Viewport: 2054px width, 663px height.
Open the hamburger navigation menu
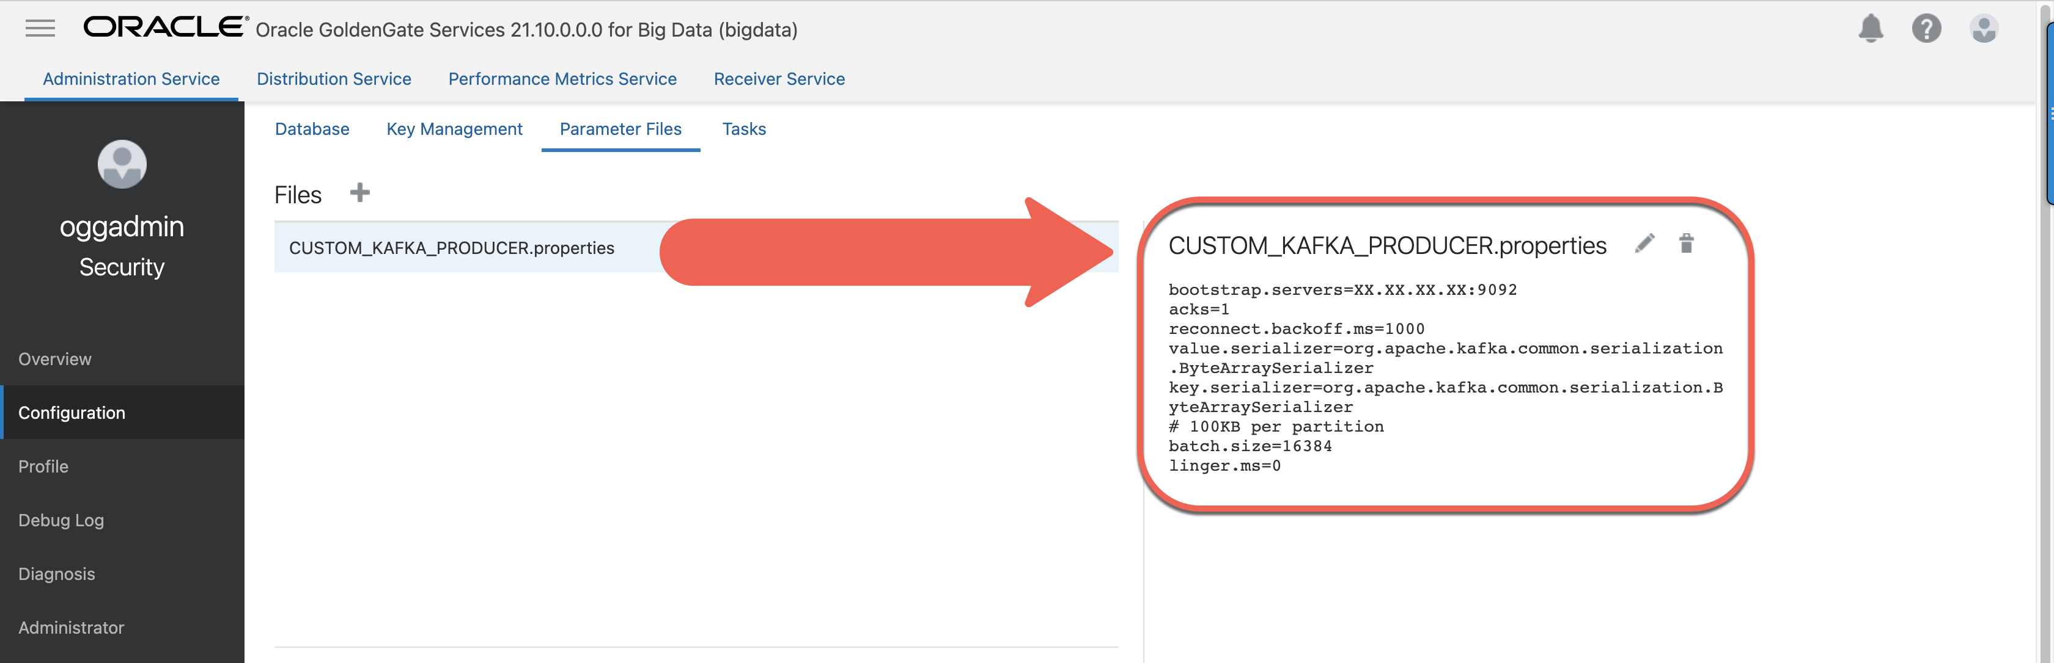(40, 29)
